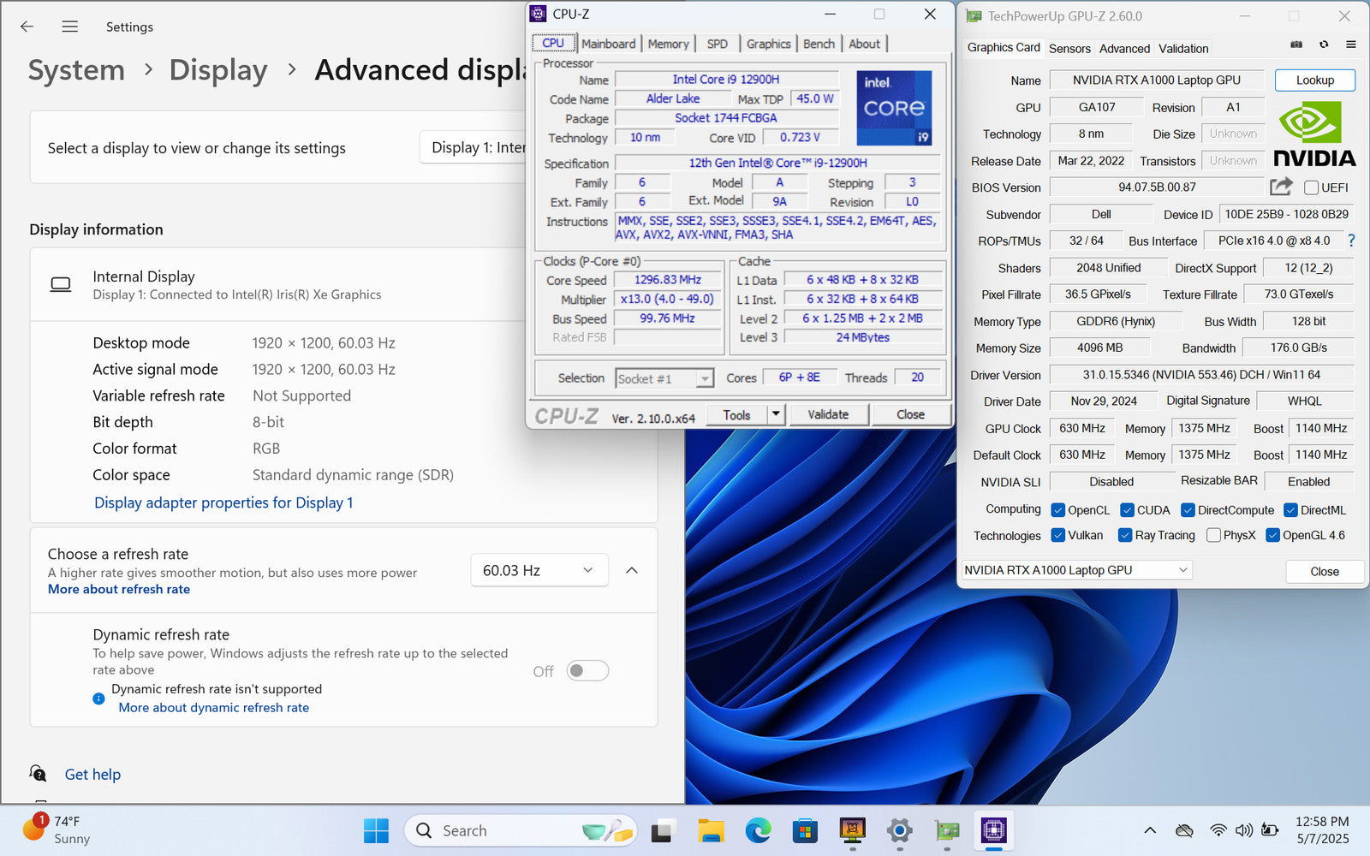Launch Microsoft Edge from taskbar

(758, 830)
